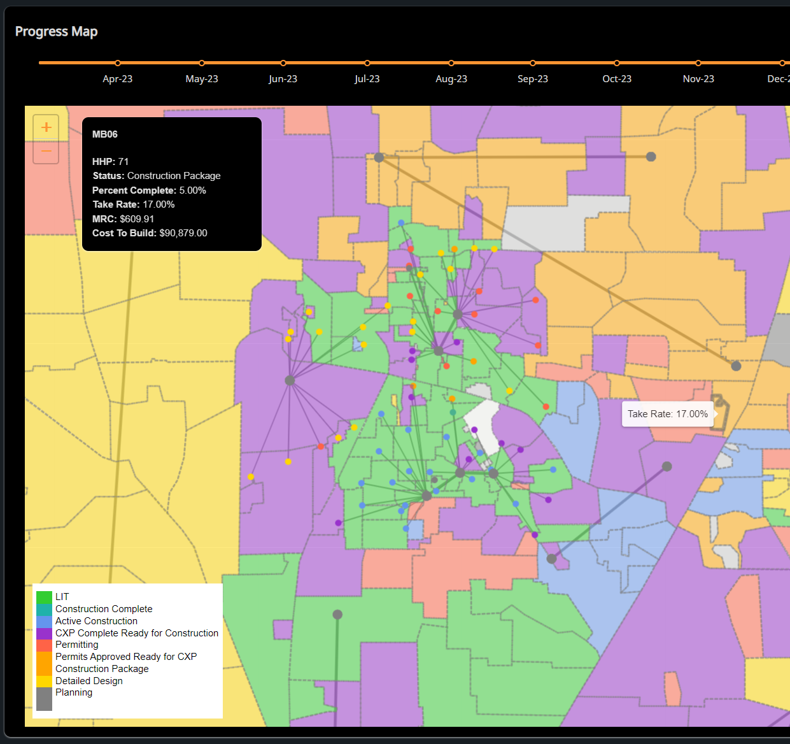Select the Planning entry in the legend
Image resolution: width=790 pixels, height=744 pixels.
[x=74, y=692]
